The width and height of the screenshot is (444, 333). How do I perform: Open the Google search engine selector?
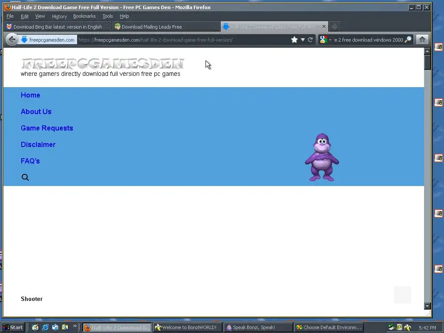[x=325, y=39]
